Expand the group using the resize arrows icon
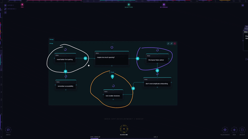The width and height of the screenshot is (248, 139). [x=168, y=44]
